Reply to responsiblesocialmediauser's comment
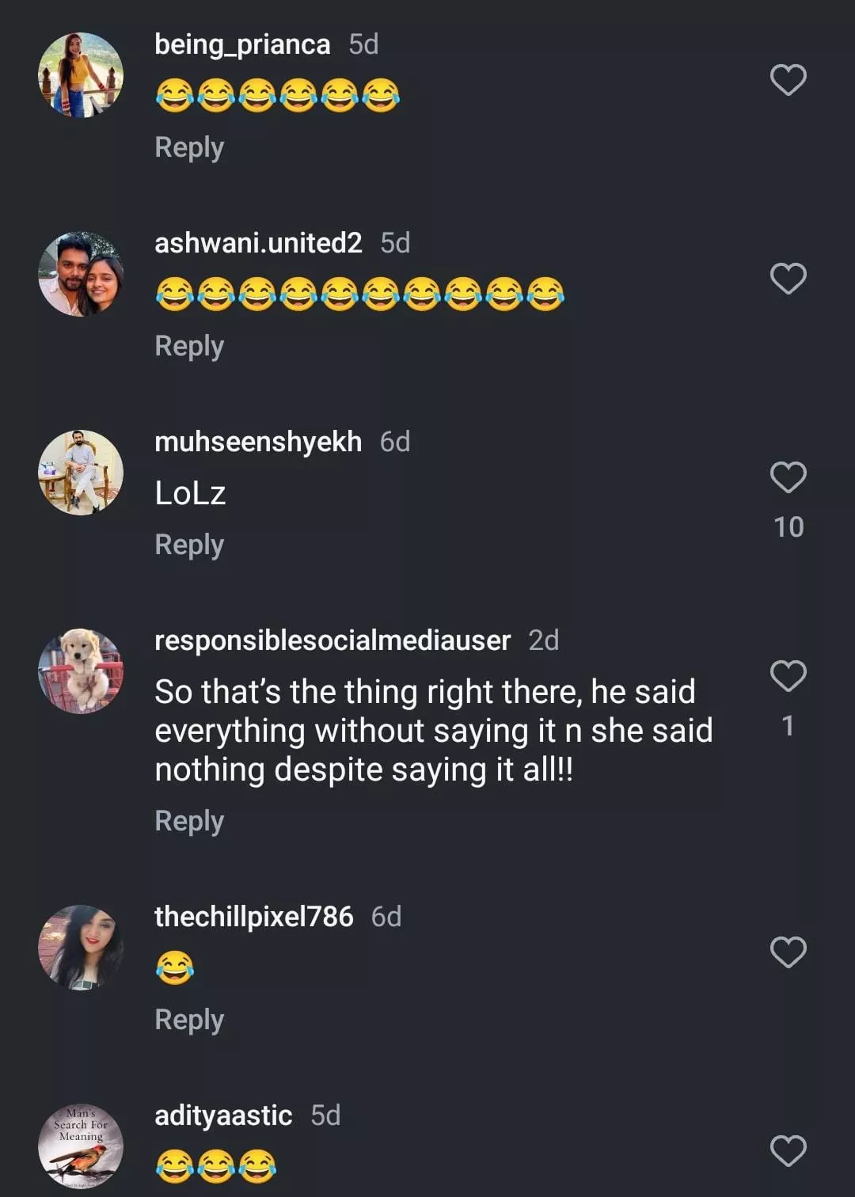This screenshot has height=1197, width=855. 189,822
